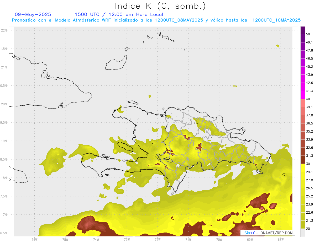Click the colorbar value '20'
The height and width of the screenshot is (243, 315).
pos(308,229)
